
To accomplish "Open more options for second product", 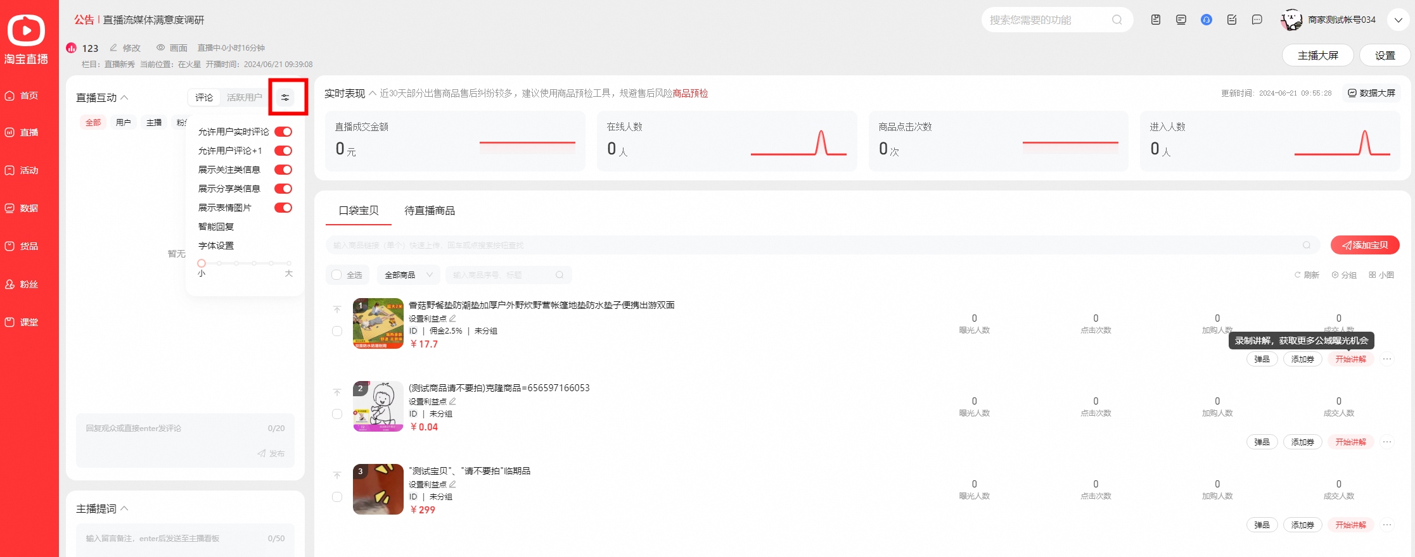I will coord(1387,442).
